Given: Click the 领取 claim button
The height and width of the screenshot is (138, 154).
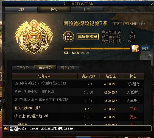Looking at the screenshot, I should (x=145, y=49).
